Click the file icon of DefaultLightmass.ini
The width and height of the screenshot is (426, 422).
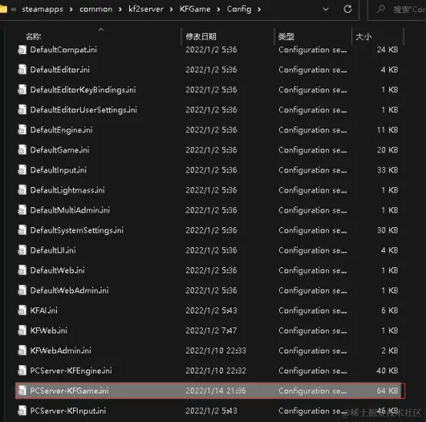click(22, 190)
